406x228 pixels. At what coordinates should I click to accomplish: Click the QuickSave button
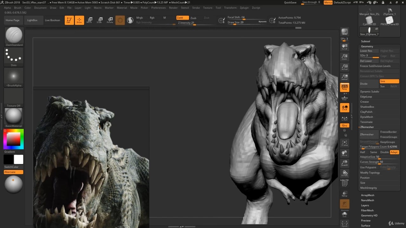(290, 3)
